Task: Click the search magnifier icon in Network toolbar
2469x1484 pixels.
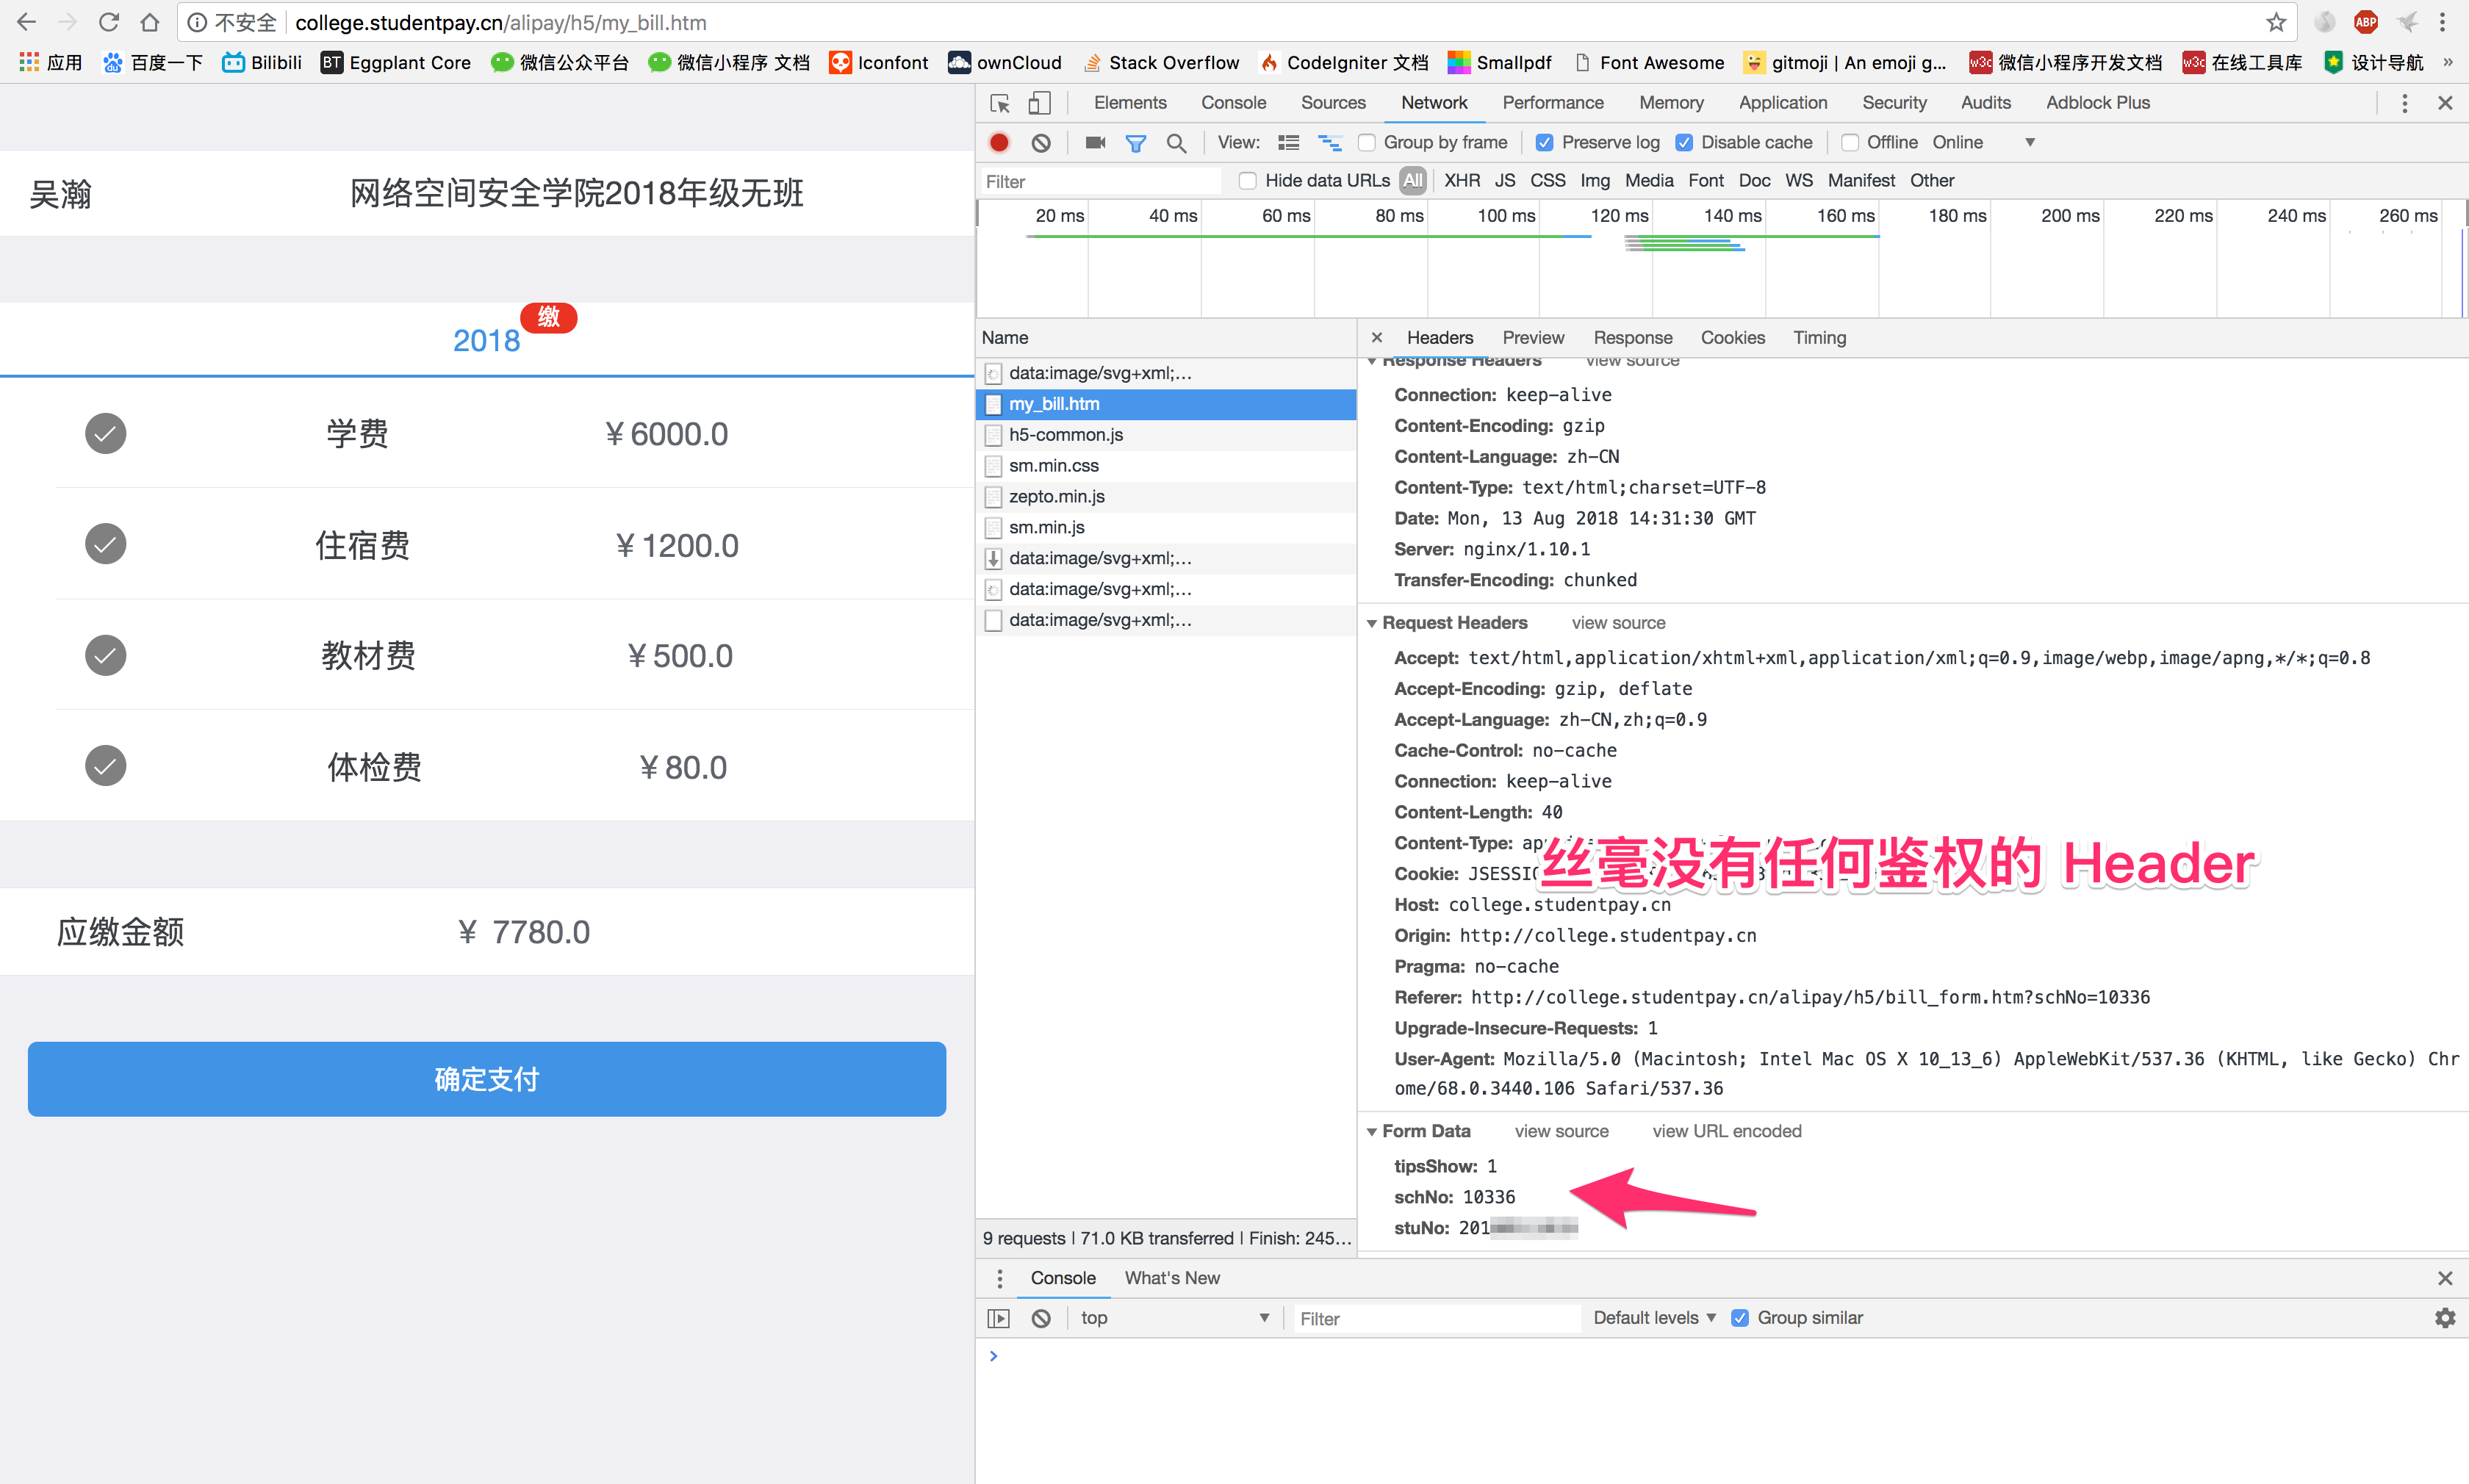Action: coord(1176,143)
